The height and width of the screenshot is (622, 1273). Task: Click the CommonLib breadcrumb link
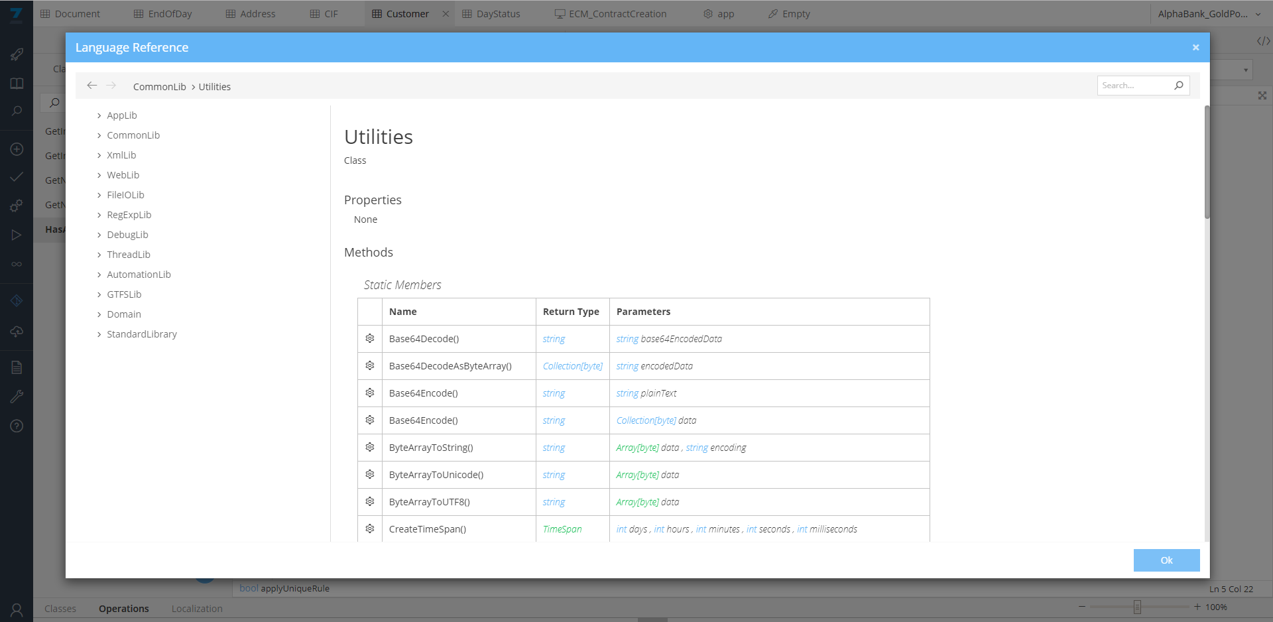tap(159, 87)
